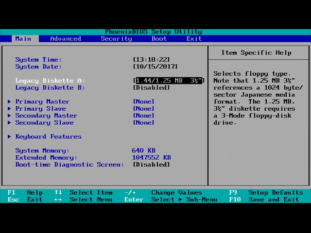This screenshot has width=311, height=233.
Task: Expand the Primary Slave triangle
Action: coord(9,109)
